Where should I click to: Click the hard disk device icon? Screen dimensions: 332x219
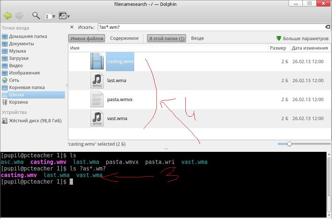[x=5, y=121]
